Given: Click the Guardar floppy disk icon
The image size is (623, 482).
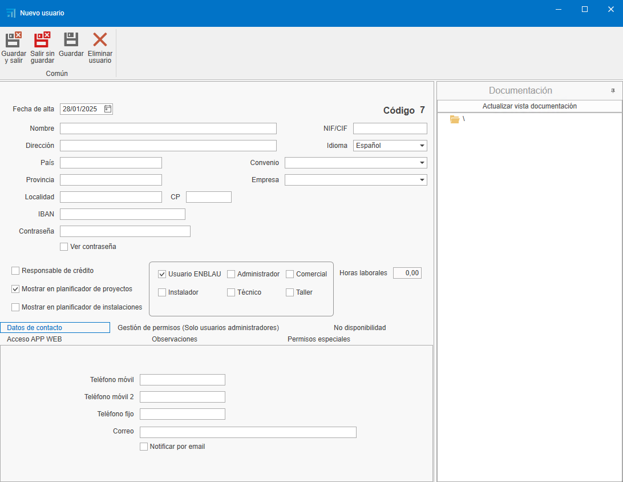Looking at the screenshot, I should coord(71,39).
